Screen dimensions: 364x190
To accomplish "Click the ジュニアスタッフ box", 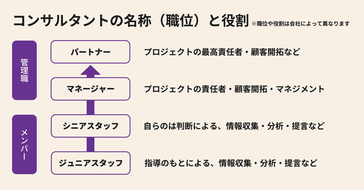I will pyautogui.click(x=90, y=163).
